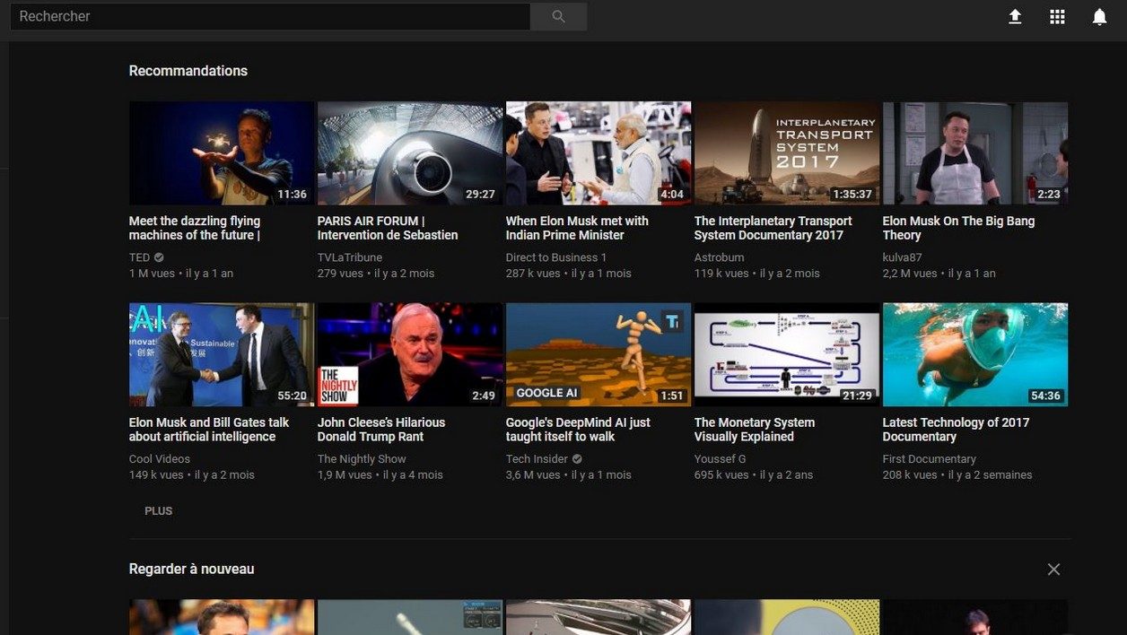This screenshot has height=635, width=1127.
Task: Open the upload video icon
Action: point(1015,16)
